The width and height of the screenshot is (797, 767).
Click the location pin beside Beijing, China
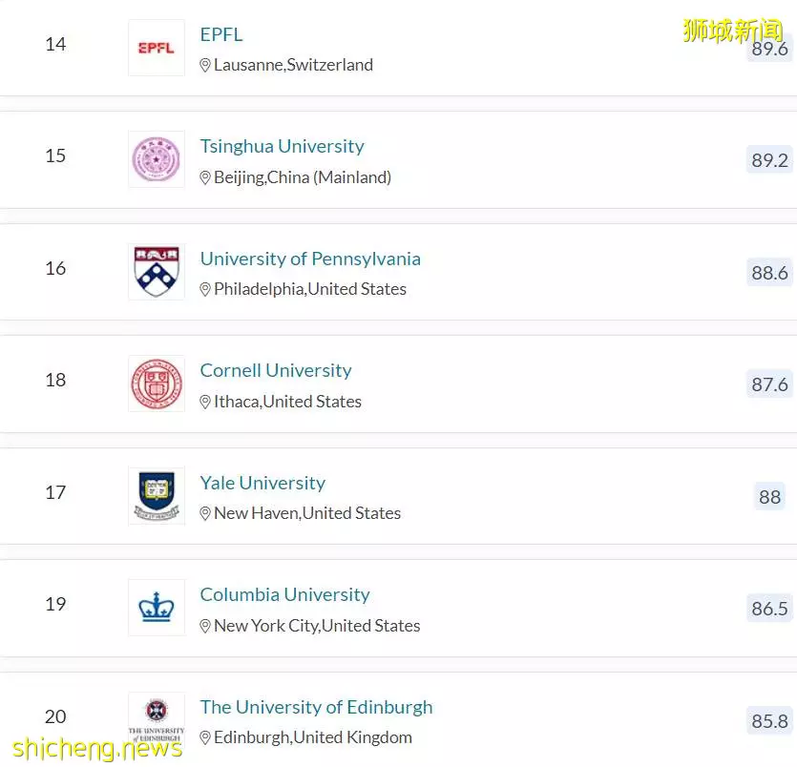[205, 177]
